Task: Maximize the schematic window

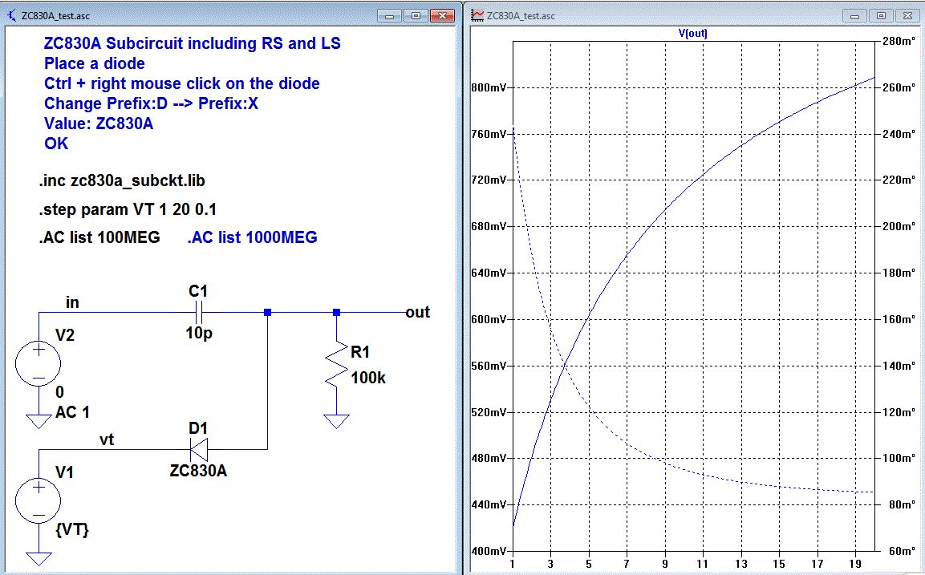Action: pyautogui.click(x=416, y=15)
